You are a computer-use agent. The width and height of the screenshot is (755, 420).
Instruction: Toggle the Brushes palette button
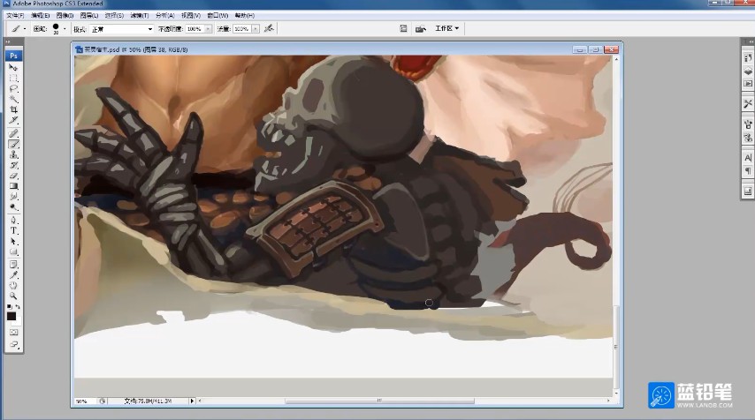[403, 28]
